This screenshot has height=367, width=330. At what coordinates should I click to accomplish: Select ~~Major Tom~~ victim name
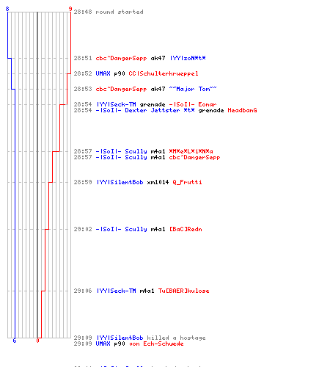tap(193, 89)
